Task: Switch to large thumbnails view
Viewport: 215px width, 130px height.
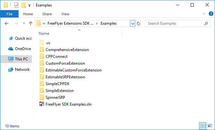Action: (210, 126)
